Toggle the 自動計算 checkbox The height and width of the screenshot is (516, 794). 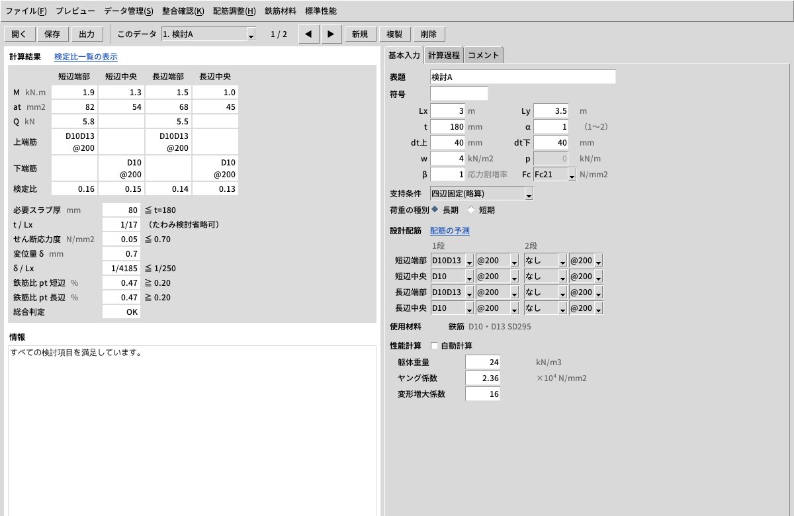[x=435, y=345]
